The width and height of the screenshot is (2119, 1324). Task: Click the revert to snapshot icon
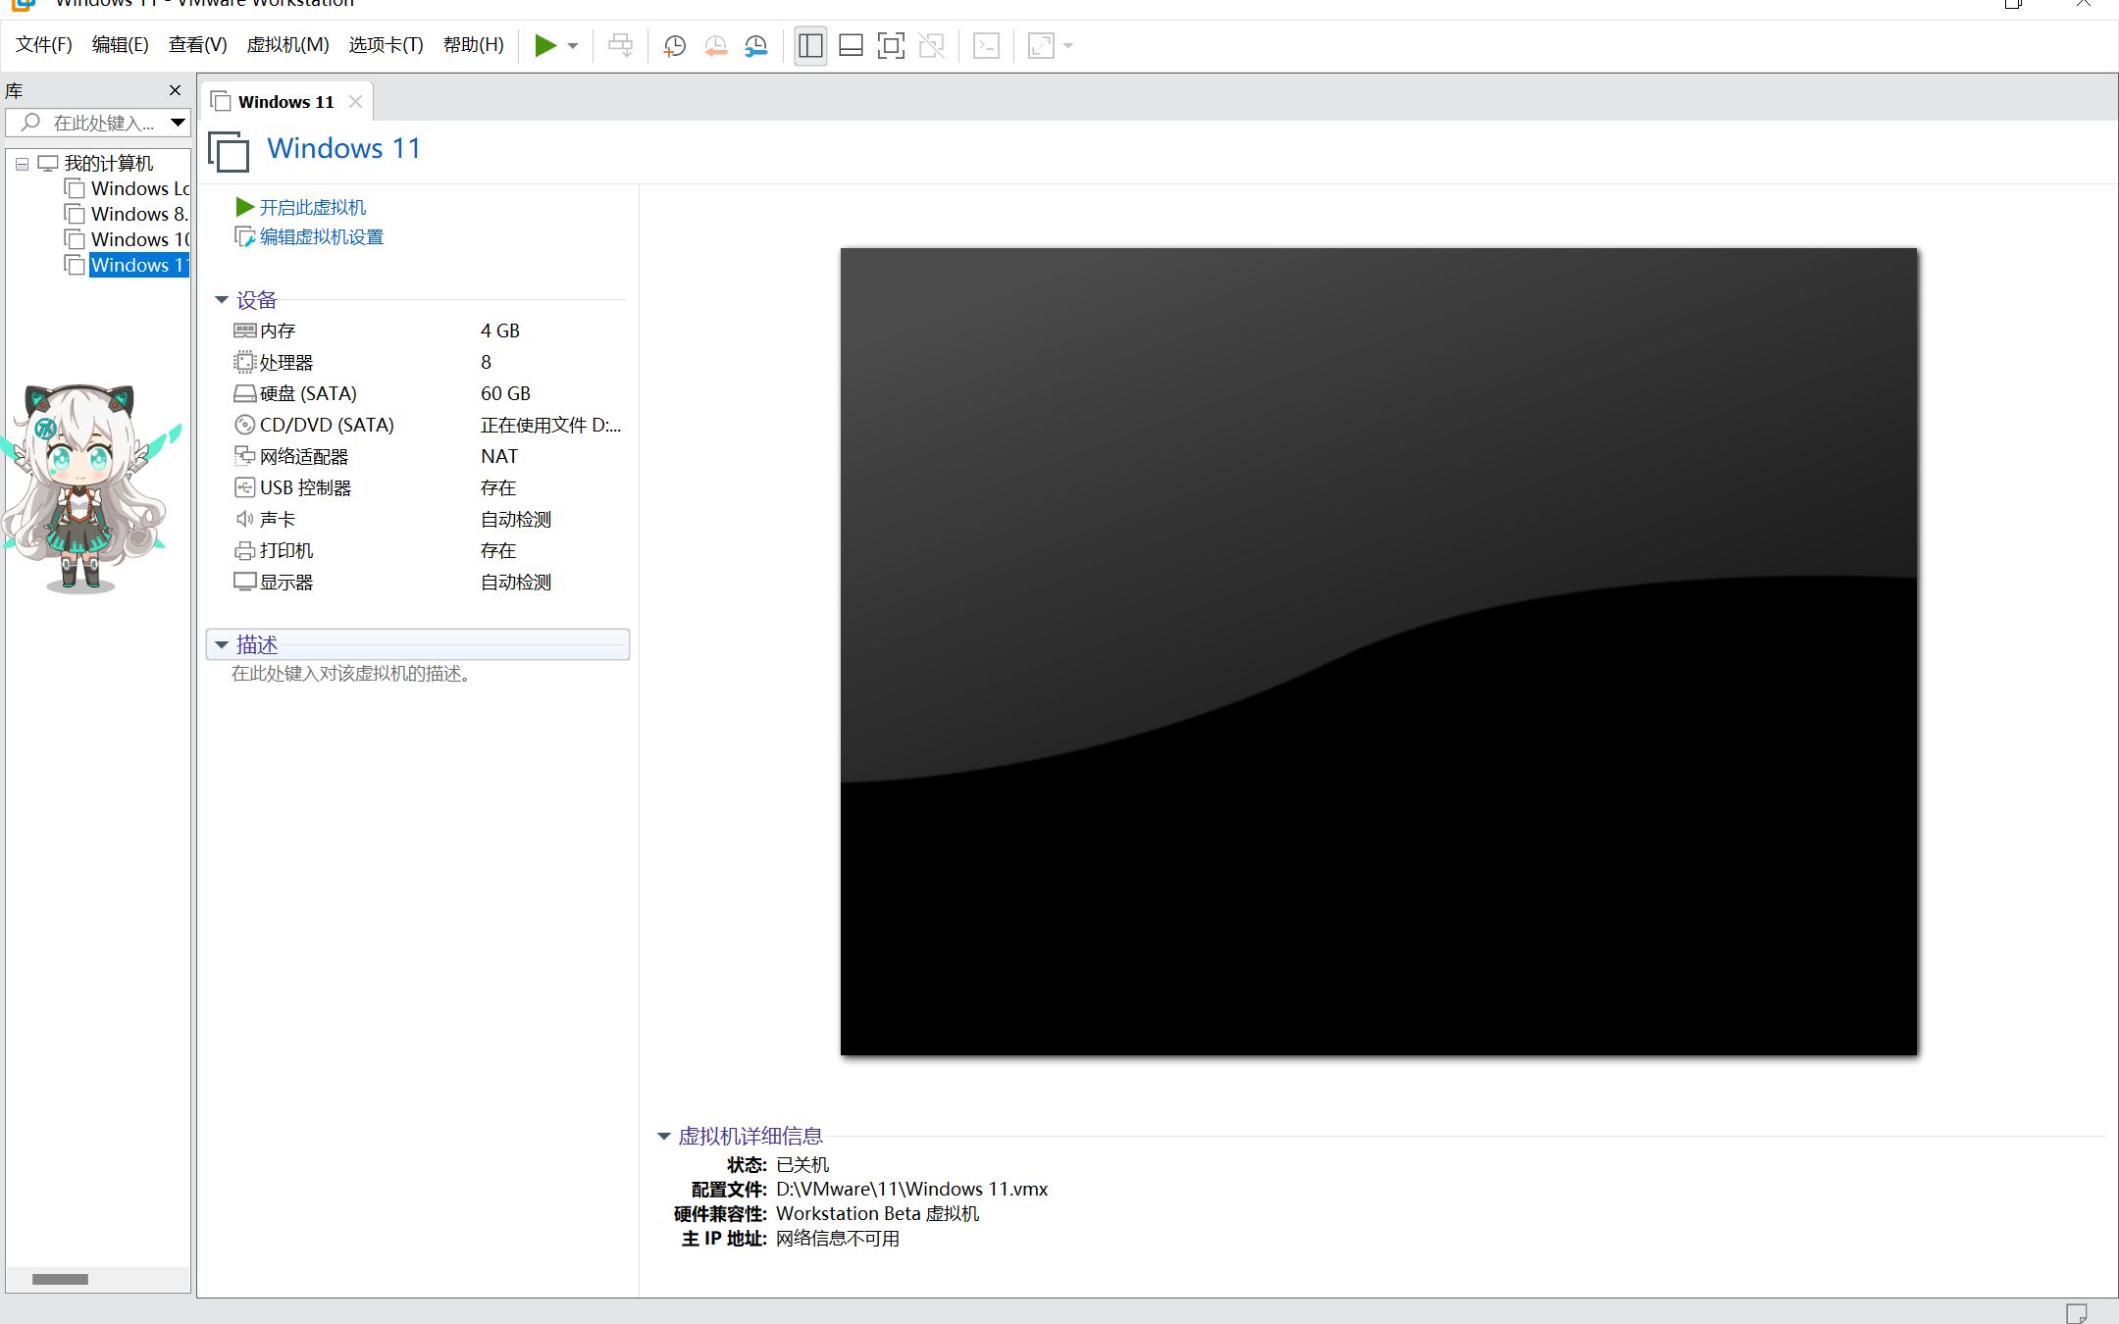(x=716, y=46)
